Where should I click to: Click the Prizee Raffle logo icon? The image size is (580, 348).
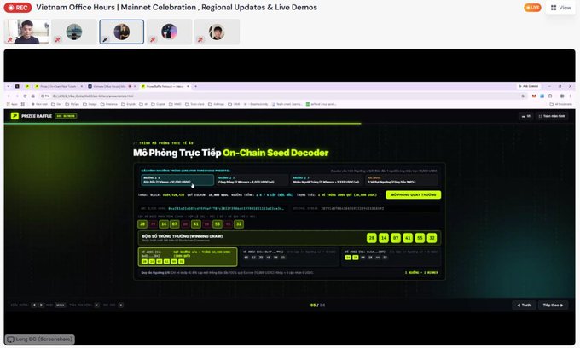click(14, 116)
